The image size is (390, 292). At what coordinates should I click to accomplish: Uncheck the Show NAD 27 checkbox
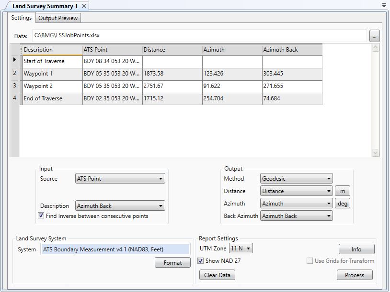tap(201, 261)
